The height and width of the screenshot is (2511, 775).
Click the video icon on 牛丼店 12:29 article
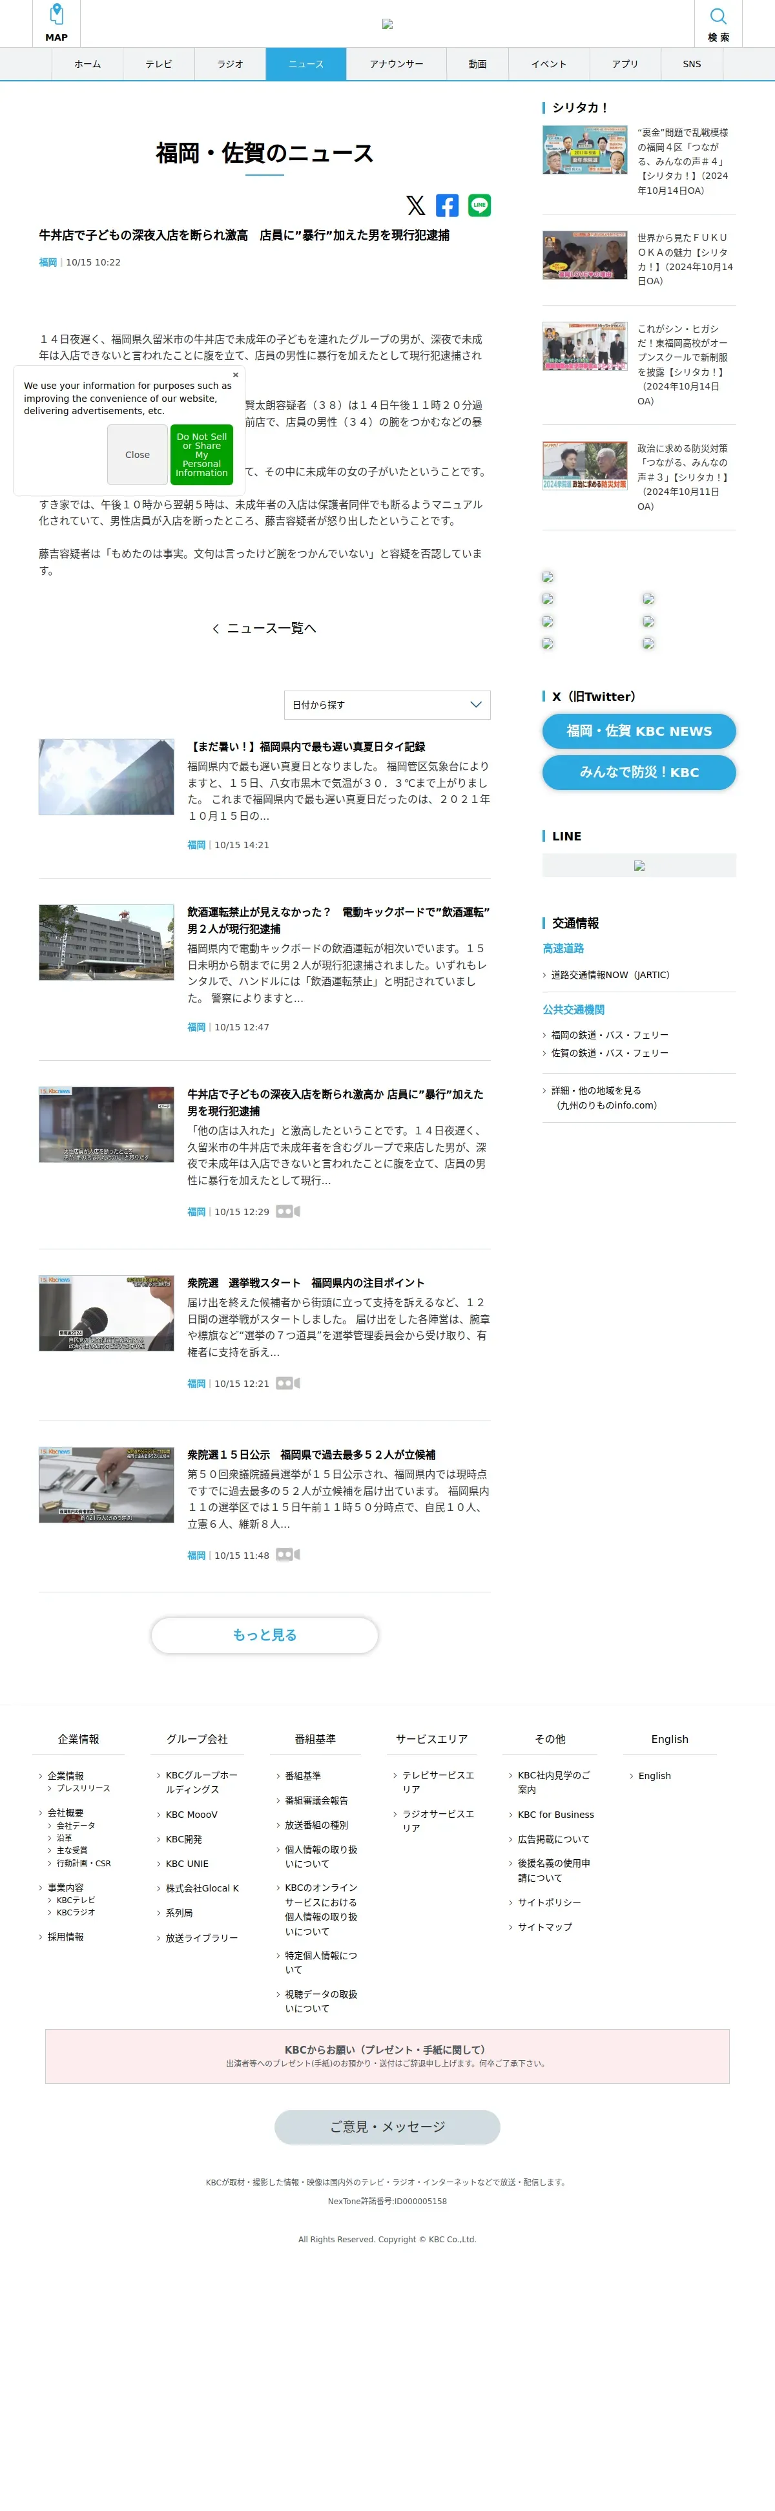(x=287, y=1212)
